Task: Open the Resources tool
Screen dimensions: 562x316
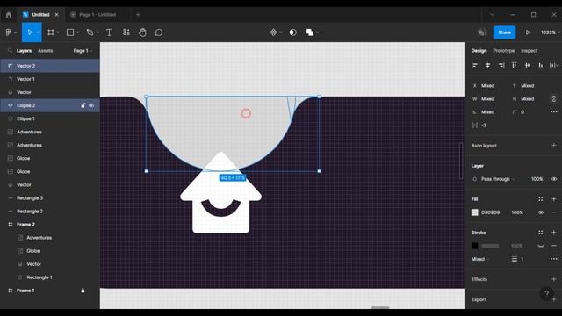Action: (126, 32)
